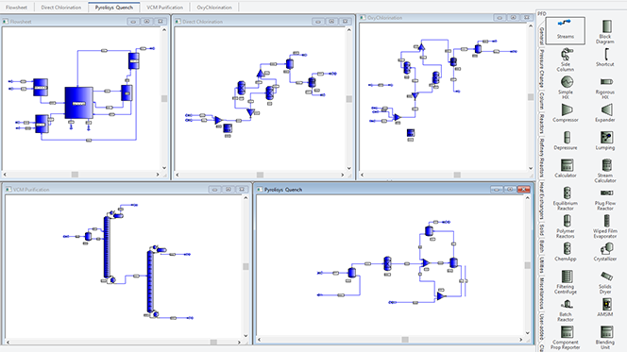Open the Heat Exchangers palette tab

541,201
